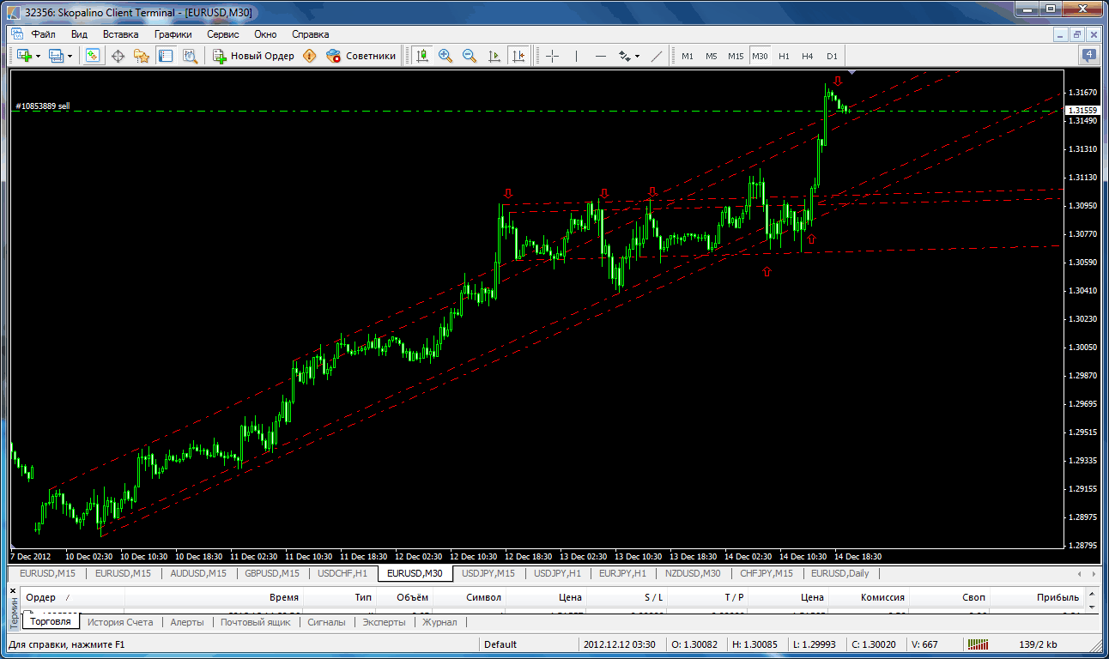Viewport: 1109px width, 659px height.
Task: Switch to the USDJPY,H1 chart tab
Action: point(557,573)
